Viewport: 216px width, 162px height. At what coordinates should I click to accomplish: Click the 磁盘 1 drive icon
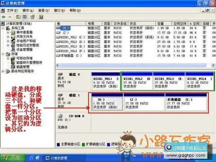pyautogui.click(x=60, y=95)
